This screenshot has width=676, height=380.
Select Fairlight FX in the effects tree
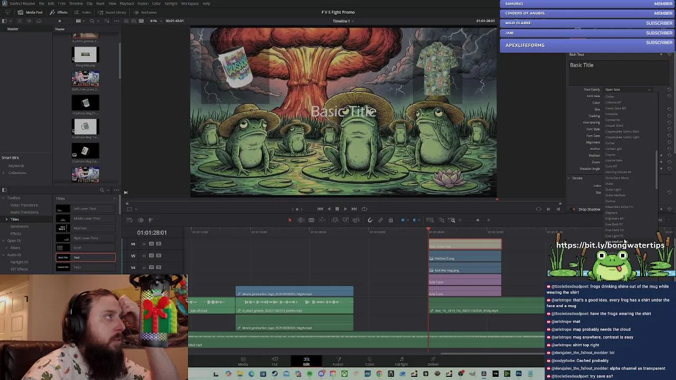click(x=20, y=262)
